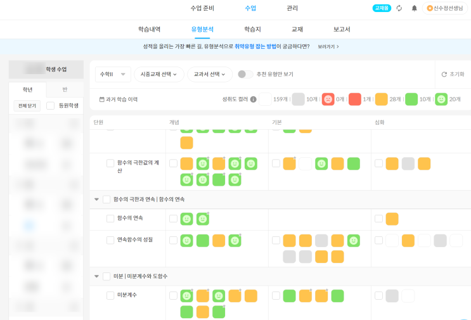Open the 시중교재 선택 dropdown
The height and width of the screenshot is (320, 471).
coord(159,74)
